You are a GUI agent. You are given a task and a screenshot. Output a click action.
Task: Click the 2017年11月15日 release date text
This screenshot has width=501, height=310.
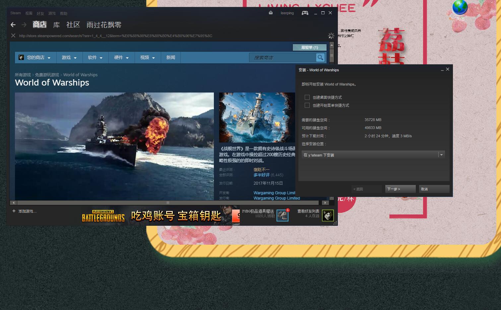pos(268,183)
